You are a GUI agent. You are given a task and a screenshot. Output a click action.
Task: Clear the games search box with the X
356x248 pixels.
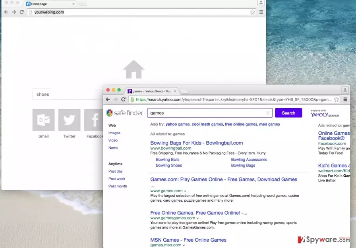pyautogui.click(x=268, y=113)
